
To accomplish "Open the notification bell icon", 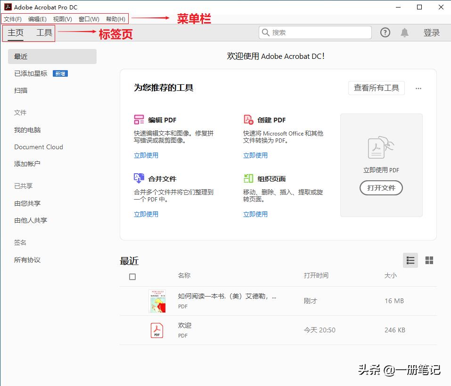I will pos(404,32).
